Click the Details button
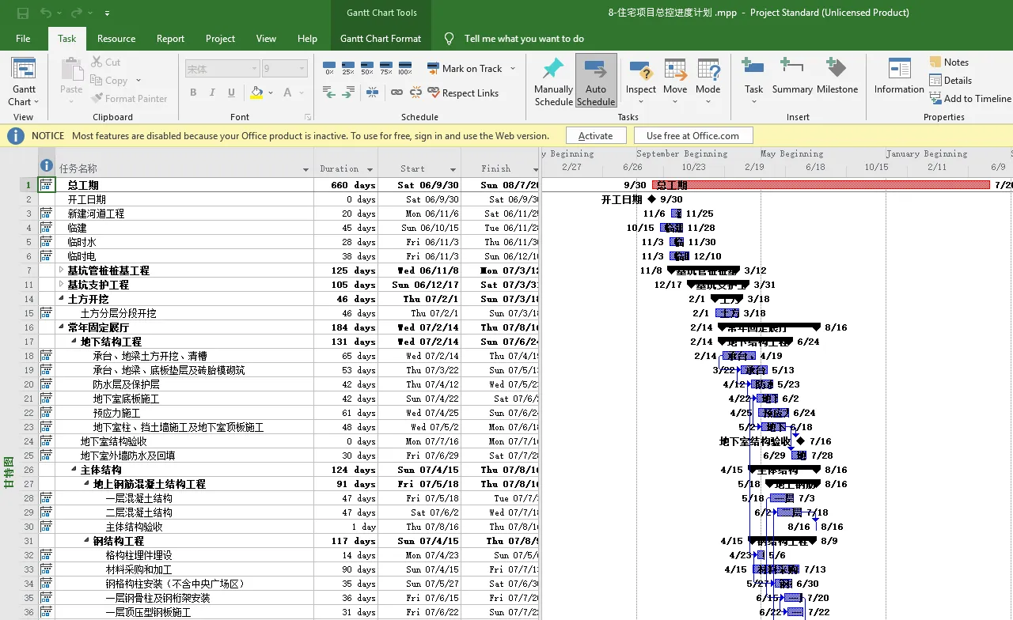 tap(950, 80)
